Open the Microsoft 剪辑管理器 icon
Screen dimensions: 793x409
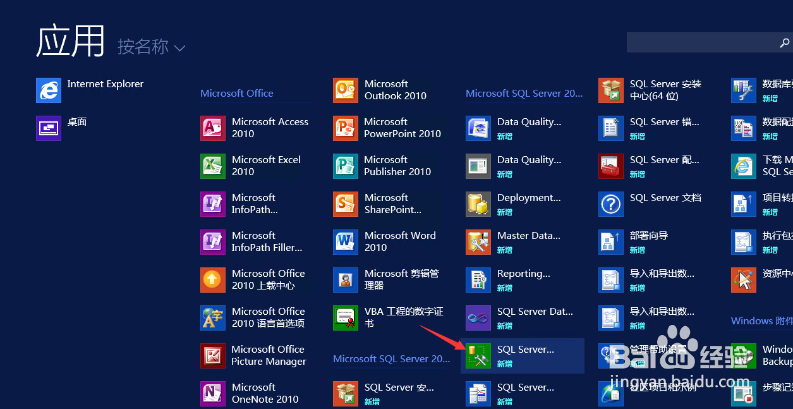(x=346, y=280)
